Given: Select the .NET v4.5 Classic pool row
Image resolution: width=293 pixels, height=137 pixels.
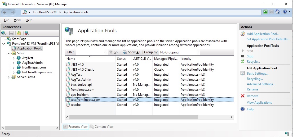Looking at the screenshot, I should [x=149, y=70].
